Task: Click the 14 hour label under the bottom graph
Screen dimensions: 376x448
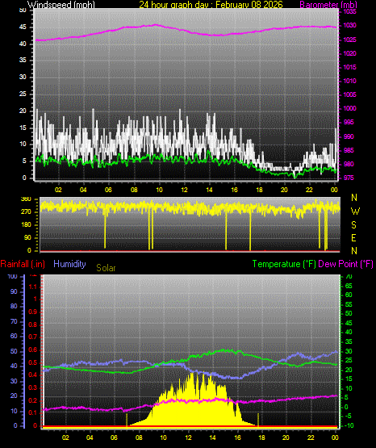Action: 212,438
